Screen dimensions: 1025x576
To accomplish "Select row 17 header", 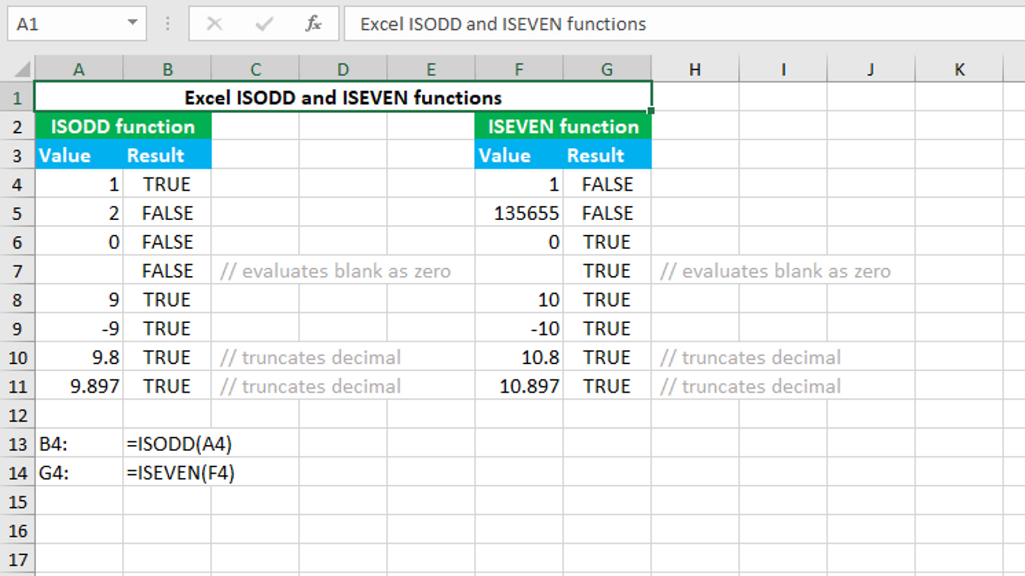I will tap(17, 559).
